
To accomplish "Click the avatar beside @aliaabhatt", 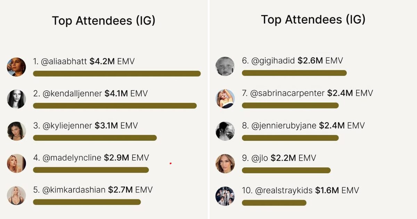I will tap(16, 67).
